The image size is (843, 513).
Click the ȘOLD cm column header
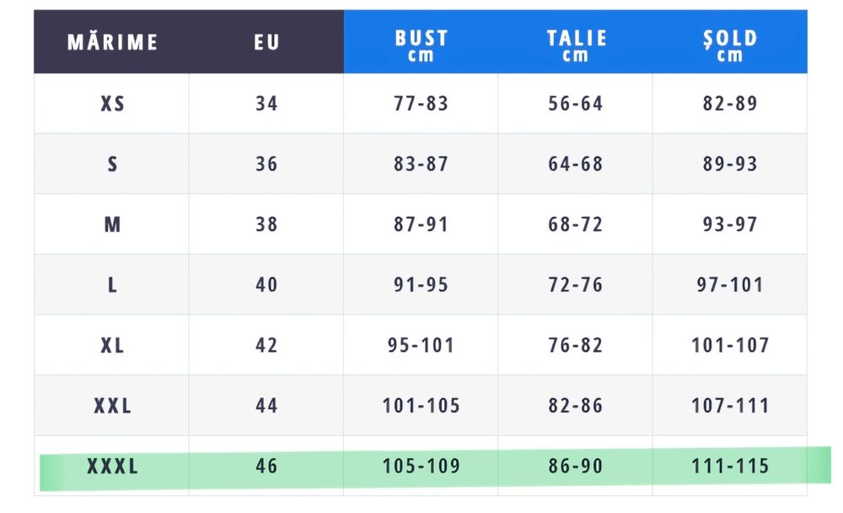point(730,45)
